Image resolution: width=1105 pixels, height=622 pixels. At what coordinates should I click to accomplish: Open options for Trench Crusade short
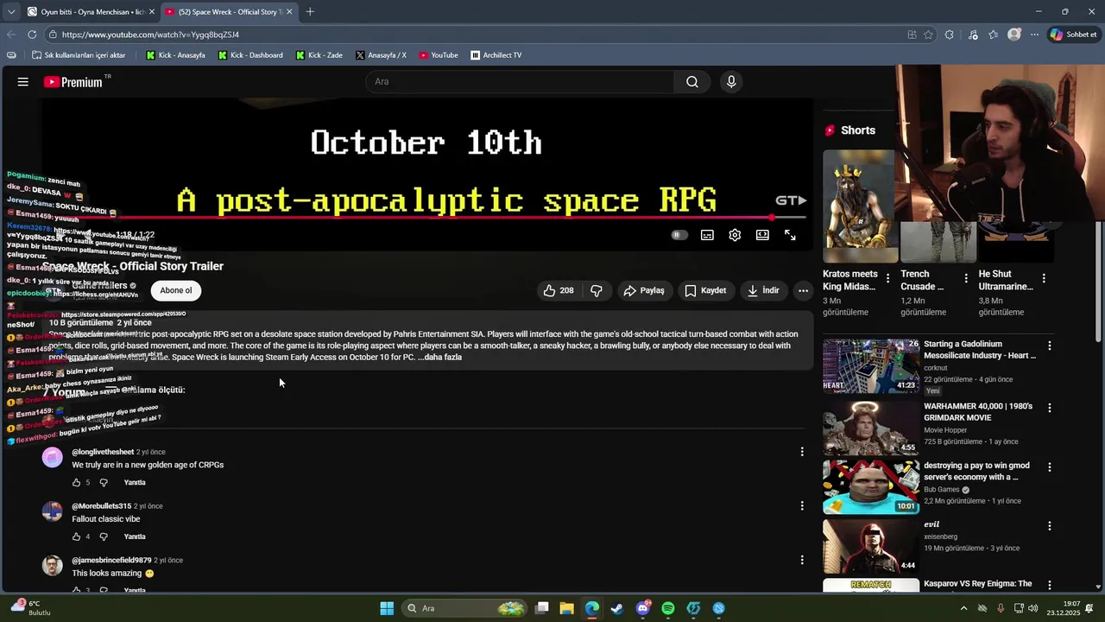[x=966, y=278]
